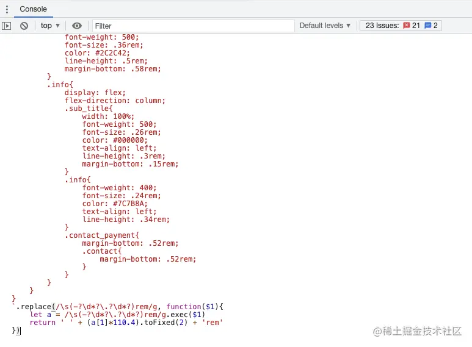Click the 'line-height: .34rem;' line
The width and height of the screenshot is (472, 347).
(x=126, y=220)
